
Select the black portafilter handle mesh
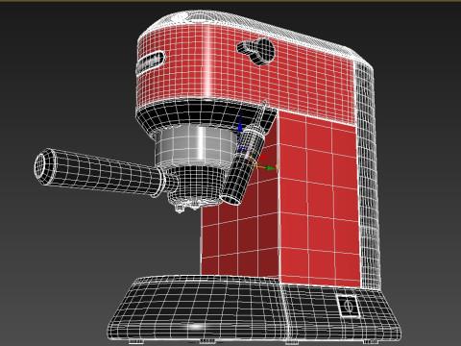(x=99, y=172)
